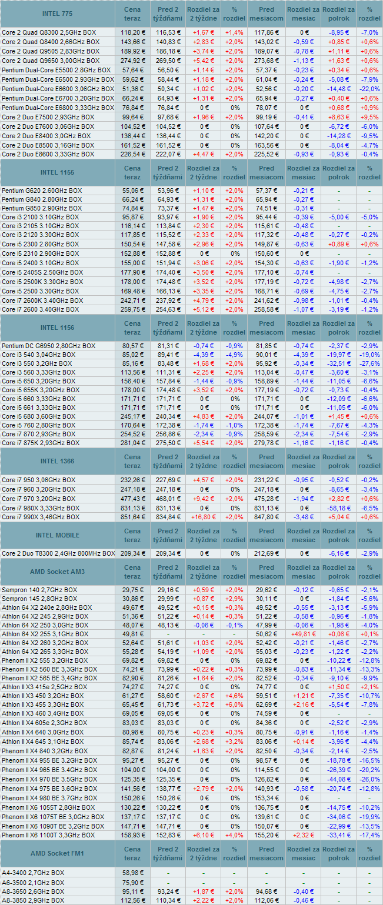
Task: Click the 212,69 € month-ago price of T8300
Action: tap(266, 554)
